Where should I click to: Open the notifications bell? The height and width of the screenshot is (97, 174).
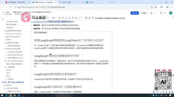[x=151, y=13]
